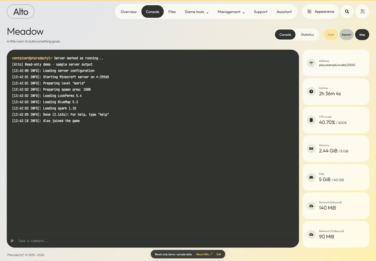Expand the Management dropdown
This screenshot has height=261, width=376.
[x=231, y=12]
